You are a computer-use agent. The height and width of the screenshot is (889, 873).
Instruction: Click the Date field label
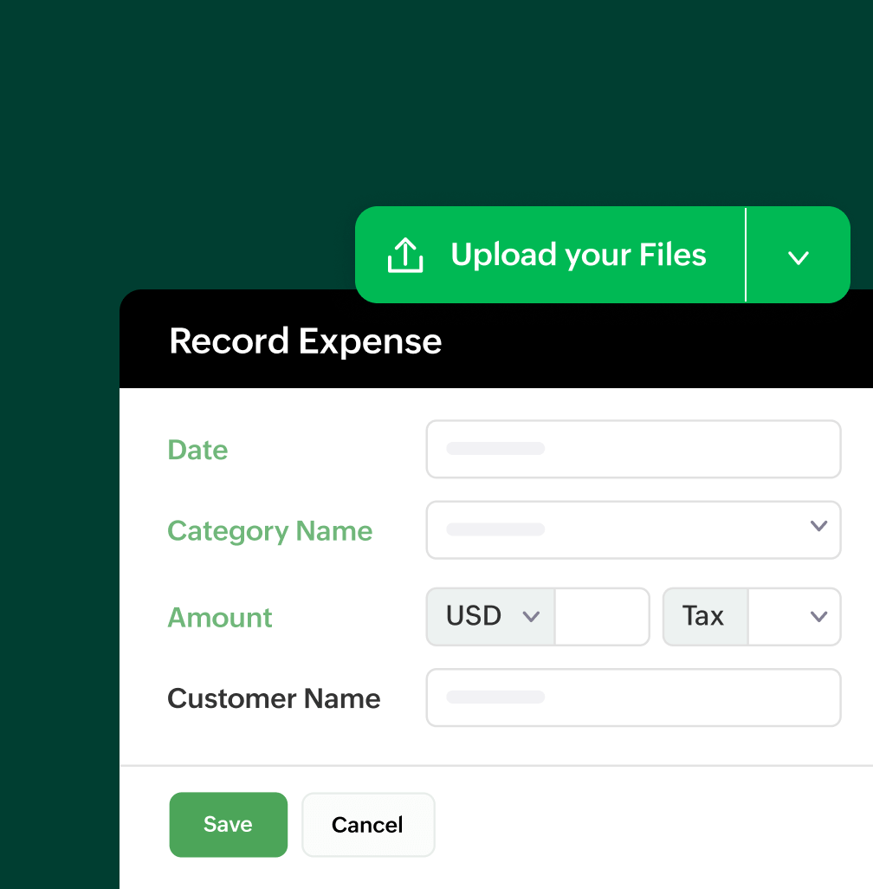pos(197,450)
